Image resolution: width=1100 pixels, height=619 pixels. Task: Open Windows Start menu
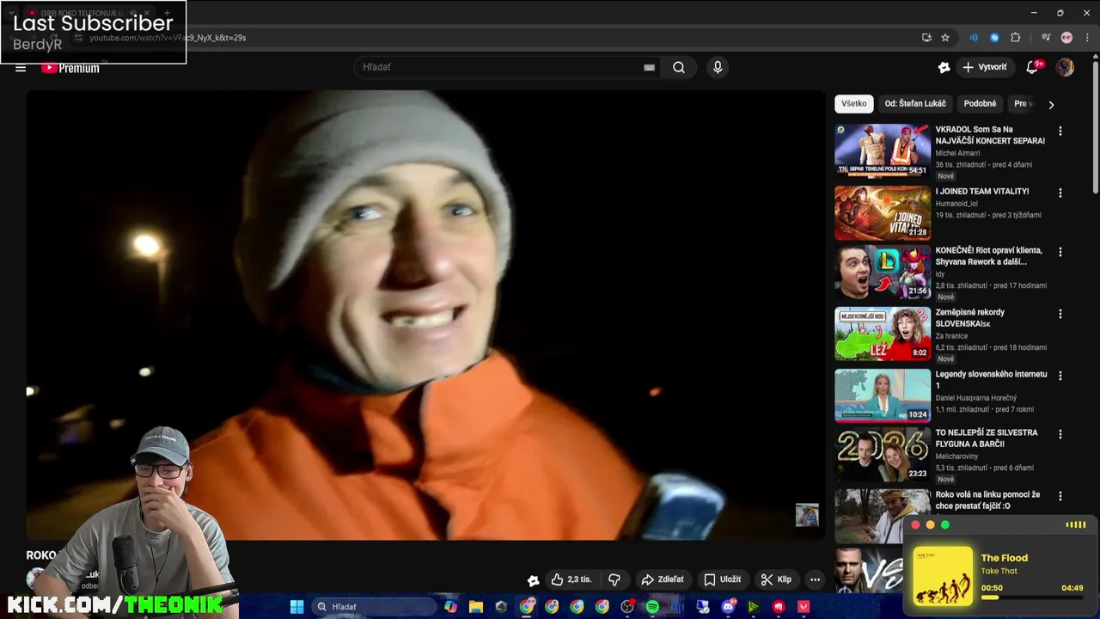tap(296, 607)
